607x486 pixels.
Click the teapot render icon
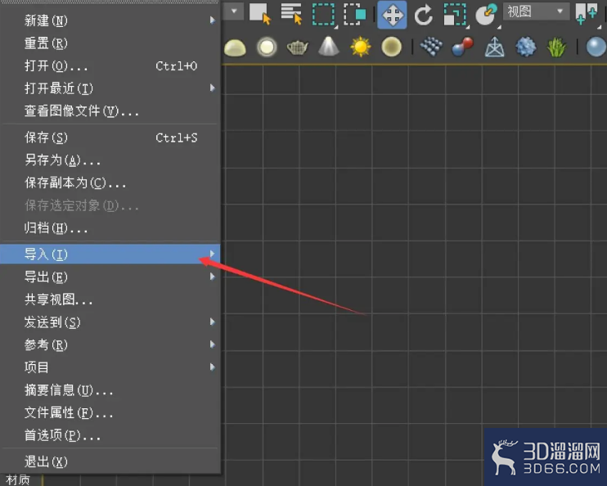pos(297,47)
